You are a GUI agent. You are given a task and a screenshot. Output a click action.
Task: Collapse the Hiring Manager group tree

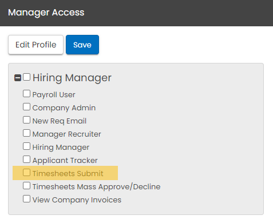pyautogui.click(x=18, y=78)
